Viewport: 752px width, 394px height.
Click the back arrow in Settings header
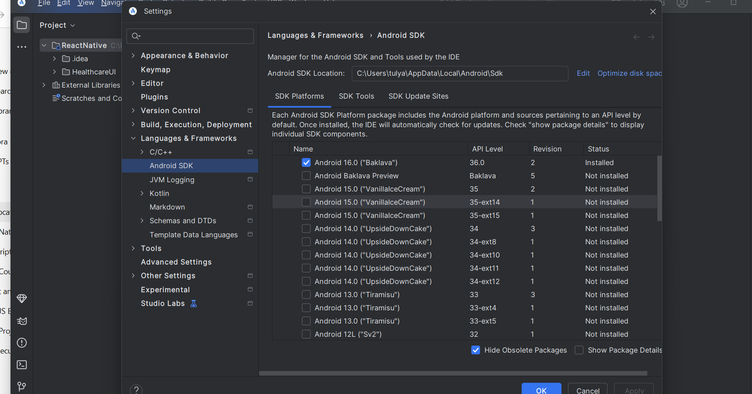[636, 37]
